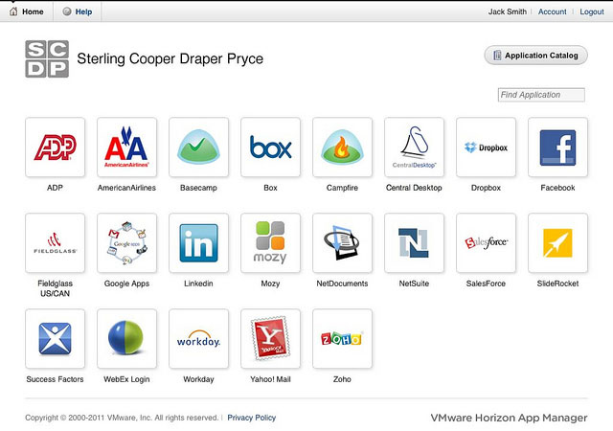This screenshot has width=613, height=431.
Task: Click the Success Factors text label
Action: click(55, 379)
